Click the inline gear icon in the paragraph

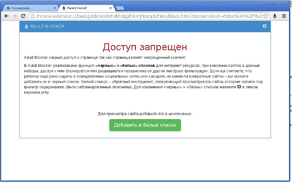[239, 87]
